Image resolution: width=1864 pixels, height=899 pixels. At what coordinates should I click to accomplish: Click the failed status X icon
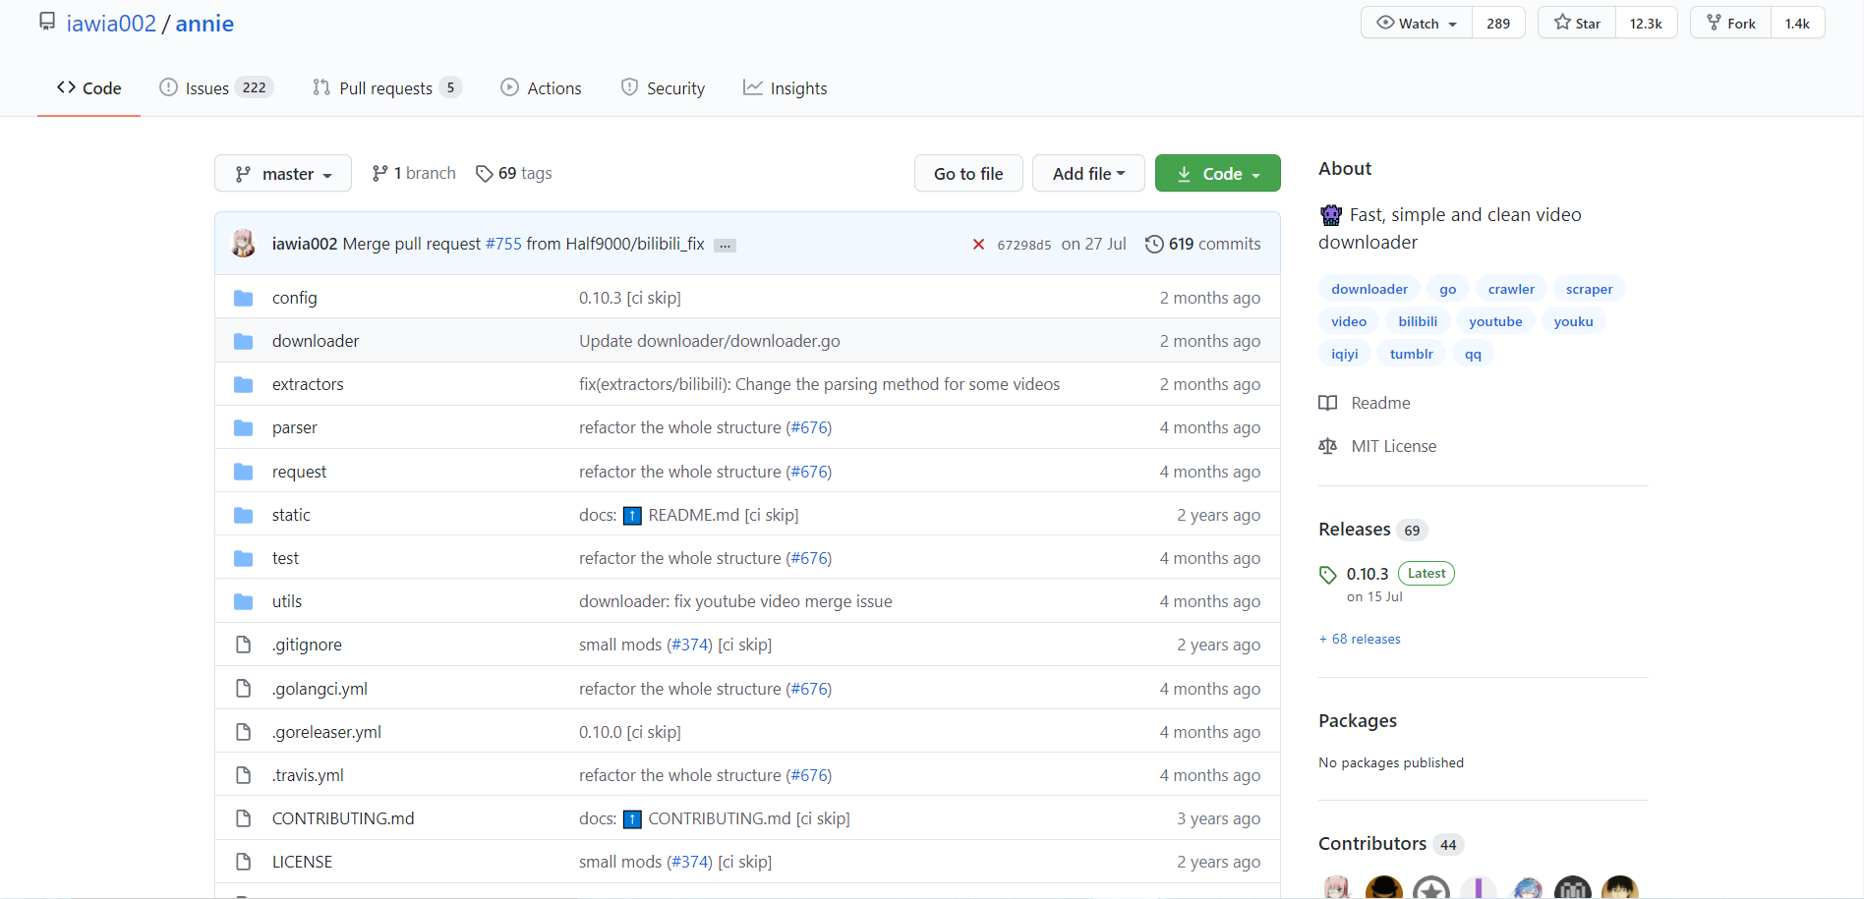[978, 244]
